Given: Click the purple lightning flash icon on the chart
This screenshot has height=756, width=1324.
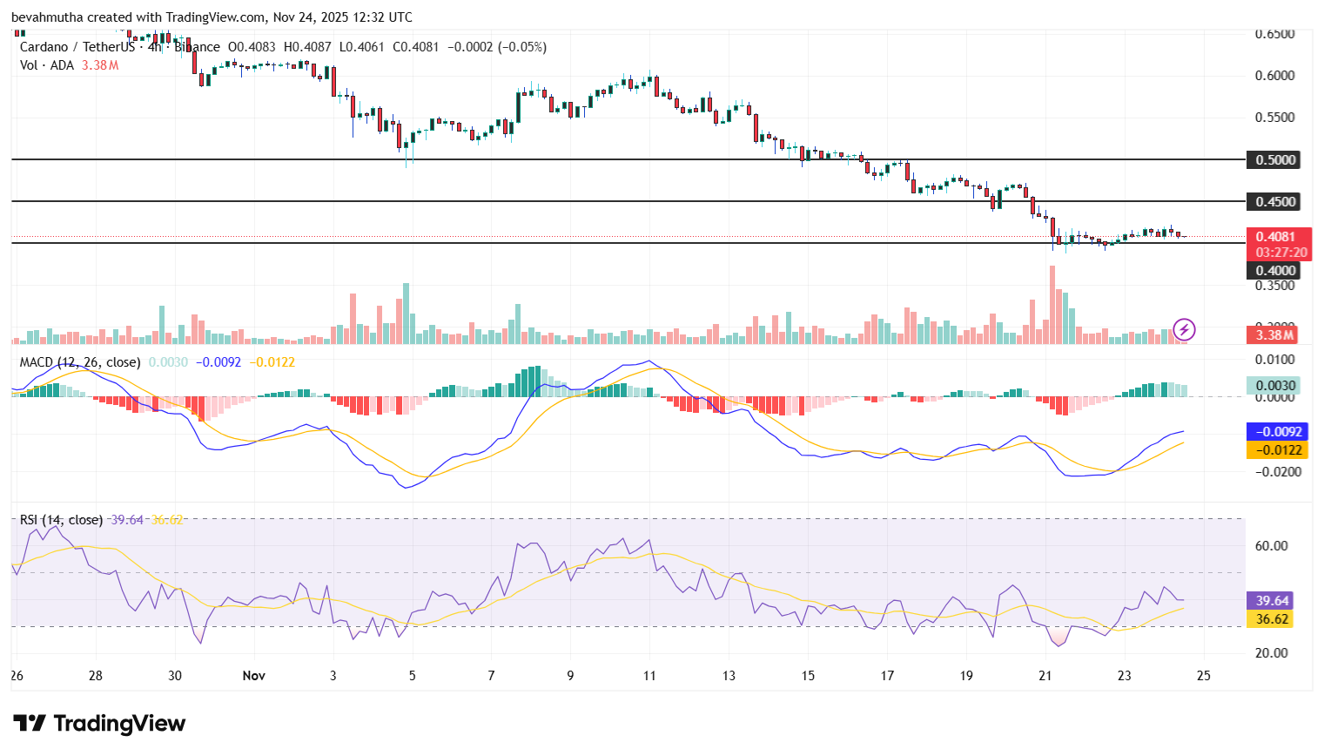Looking at the screenshot, I should (x=1184, y=329).
